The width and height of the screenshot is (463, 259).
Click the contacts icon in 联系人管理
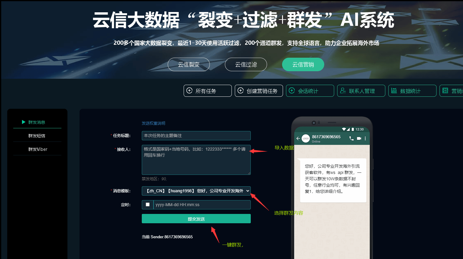(343, 90)
